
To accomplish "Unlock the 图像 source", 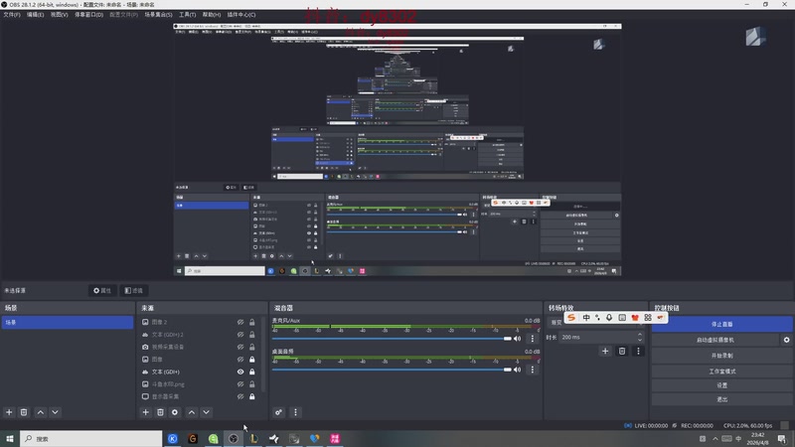I will 252,360.
